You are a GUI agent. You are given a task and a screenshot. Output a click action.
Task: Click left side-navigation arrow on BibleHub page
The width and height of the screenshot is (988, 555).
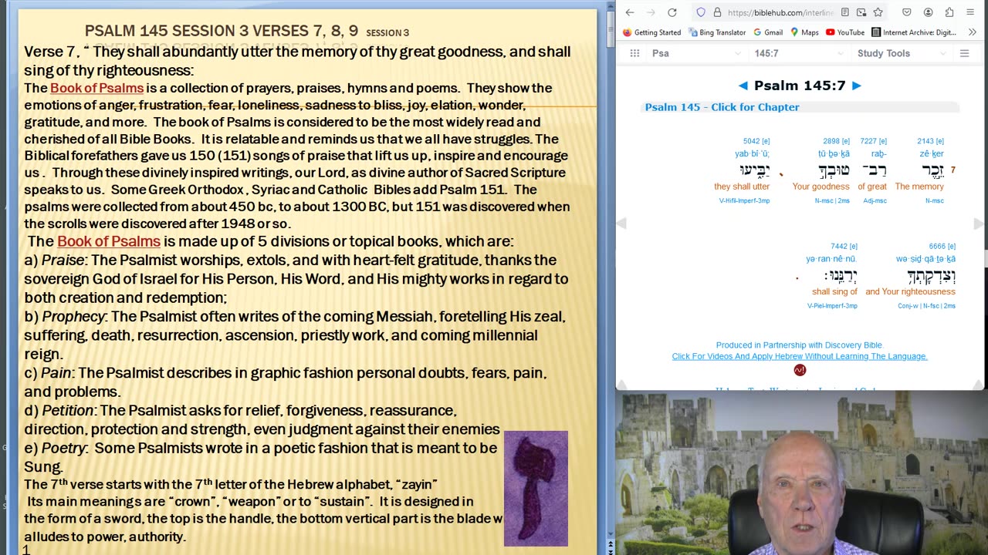point(621,224)
